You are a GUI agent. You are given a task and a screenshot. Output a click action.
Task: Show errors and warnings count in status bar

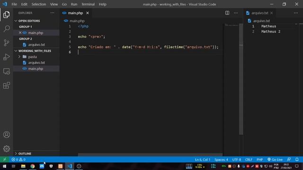click(18, 160)
